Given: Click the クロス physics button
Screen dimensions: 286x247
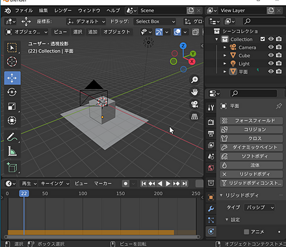Looking at the screenshot, I should tap(252, 138).
